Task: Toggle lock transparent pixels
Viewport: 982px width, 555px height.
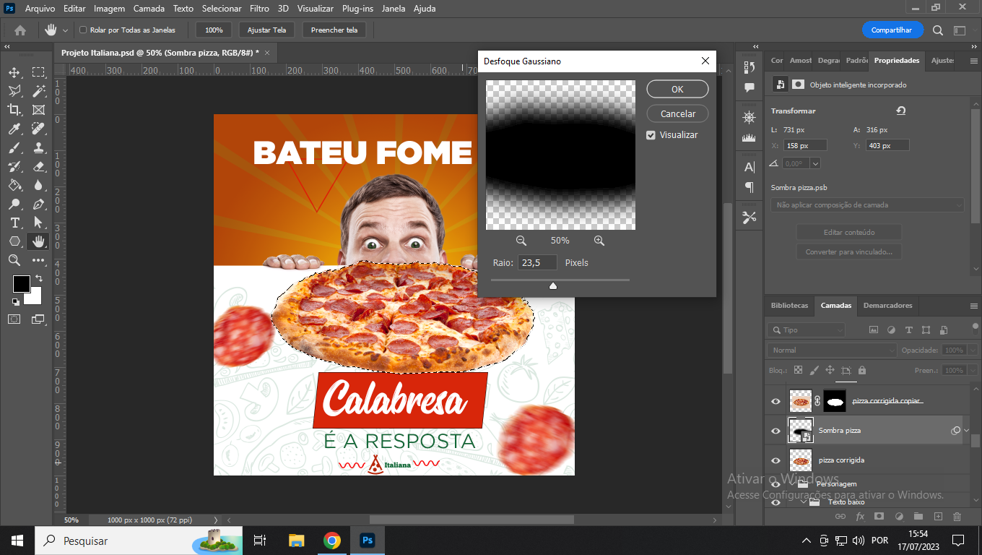Action: [x=798, y=370]
